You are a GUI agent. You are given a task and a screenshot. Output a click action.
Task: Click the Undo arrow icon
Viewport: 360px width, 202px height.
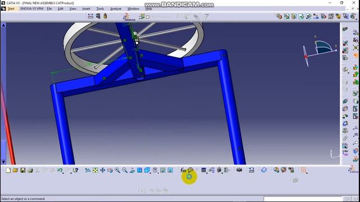60,170
